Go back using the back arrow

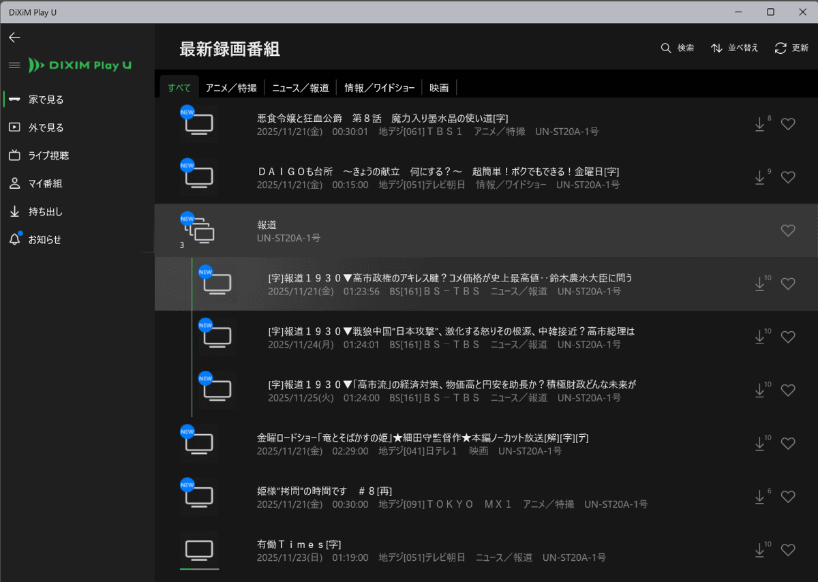(14, 37)
